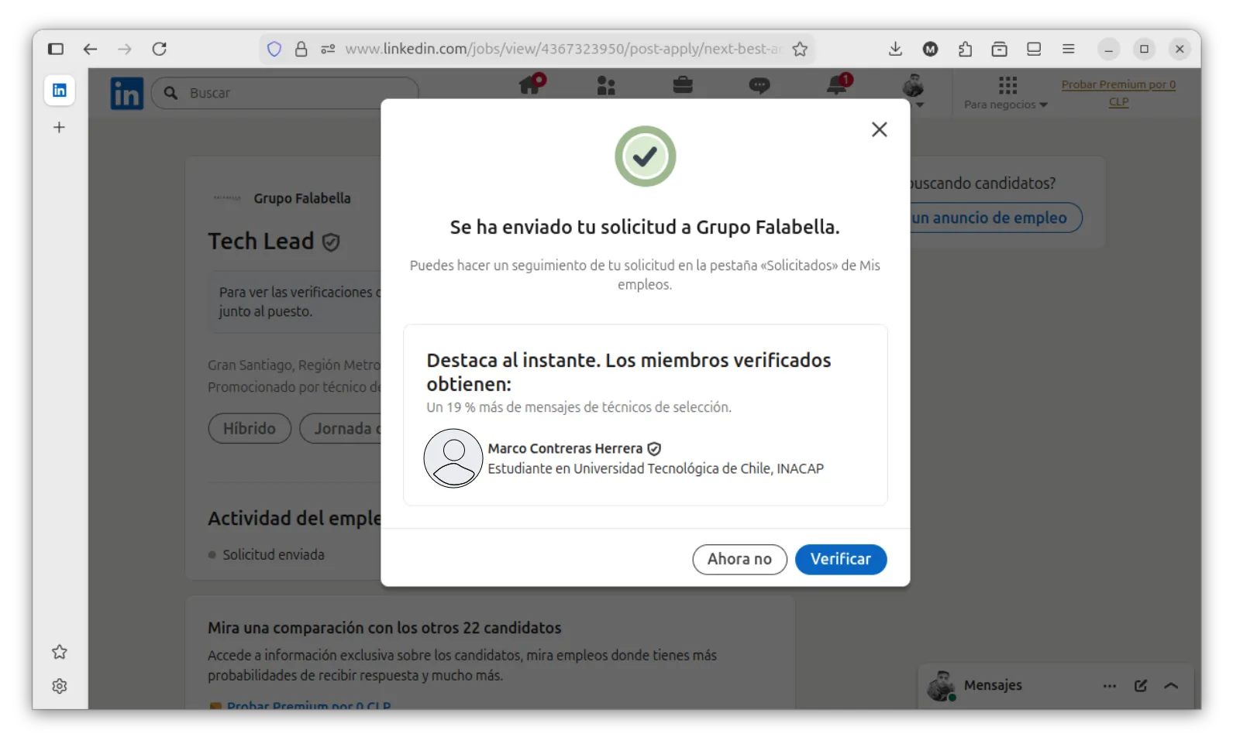Screen dimensions: 1233x744
Task: Click 'Solicitud enviada' activity entry
Action: click(x=274, y=554)
